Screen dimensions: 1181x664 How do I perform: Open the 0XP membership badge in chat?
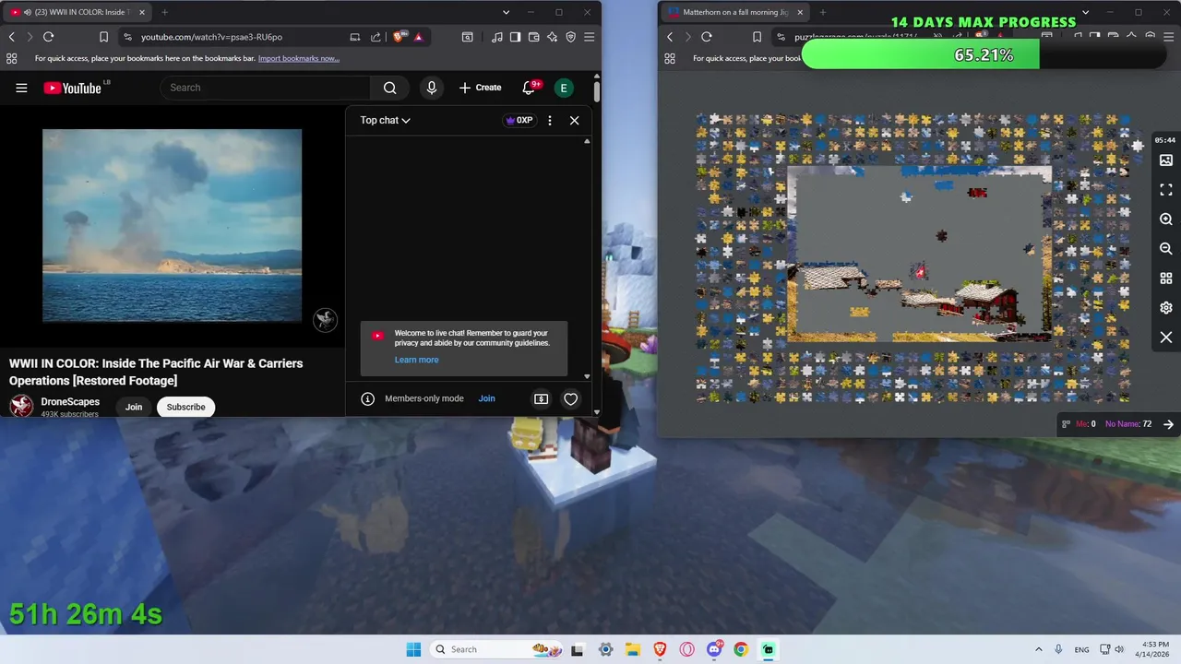click(519, 120)
